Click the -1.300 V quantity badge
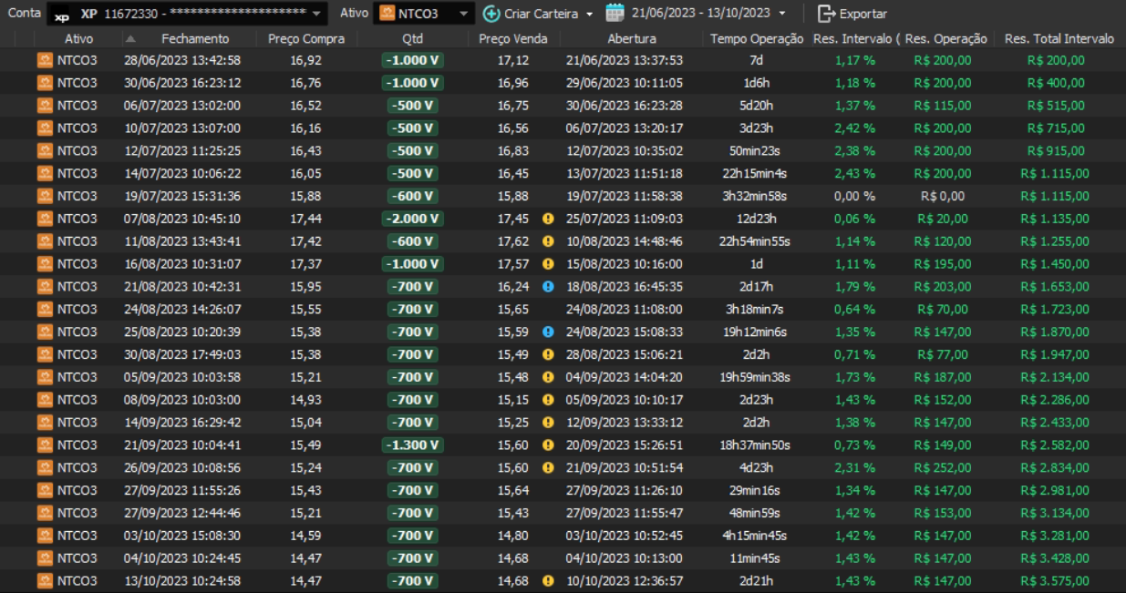This screenshot has width=1126, height=593. 412,445
